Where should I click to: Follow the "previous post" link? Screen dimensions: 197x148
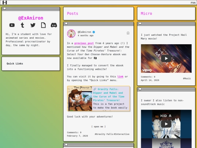[84, 43]
